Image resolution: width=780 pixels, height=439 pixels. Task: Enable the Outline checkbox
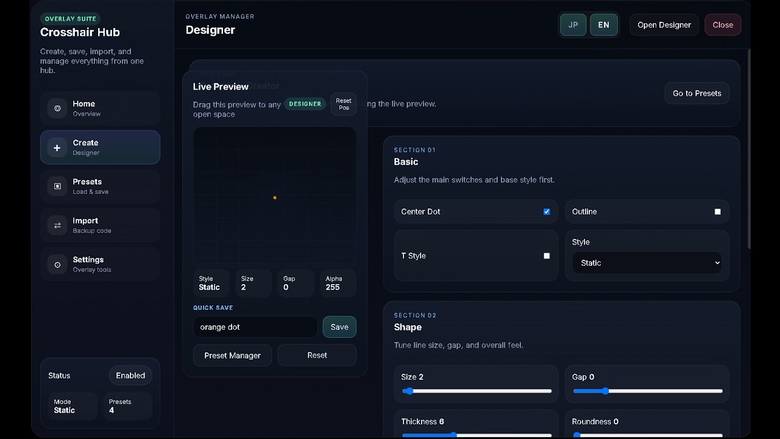(717, 212)
